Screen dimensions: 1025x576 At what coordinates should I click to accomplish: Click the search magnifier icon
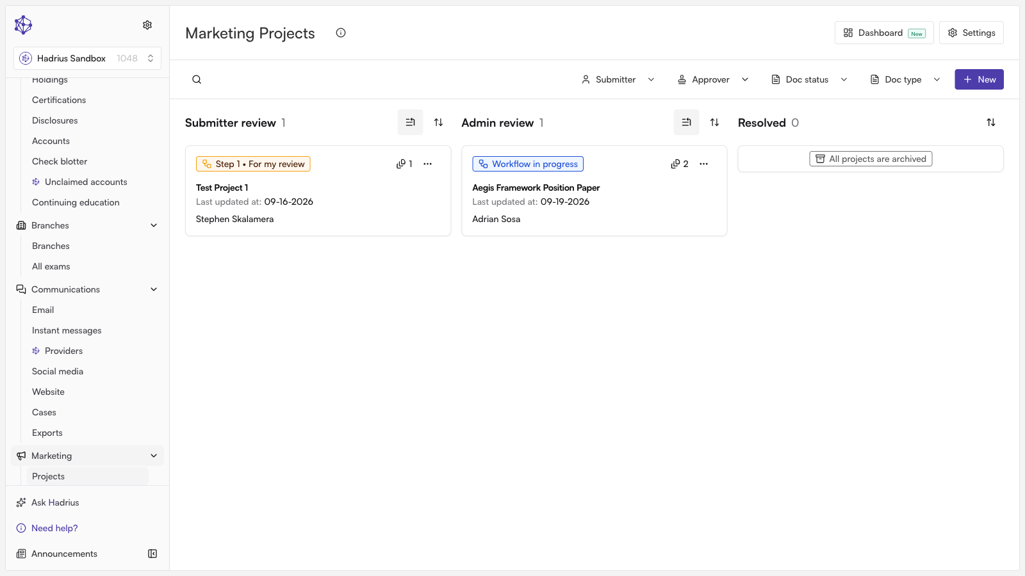click(197, 79)
